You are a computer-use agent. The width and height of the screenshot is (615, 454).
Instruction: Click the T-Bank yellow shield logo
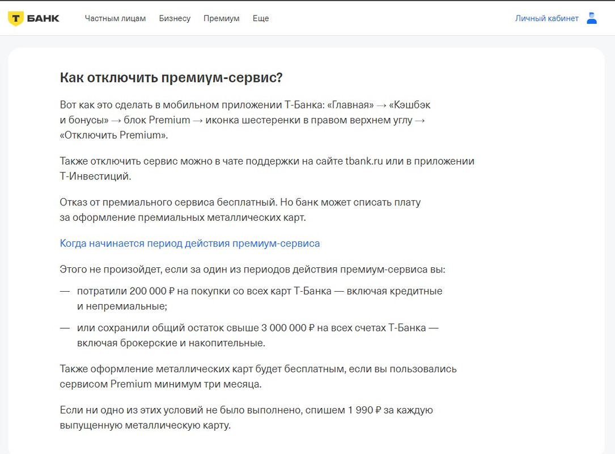[16, 19]
